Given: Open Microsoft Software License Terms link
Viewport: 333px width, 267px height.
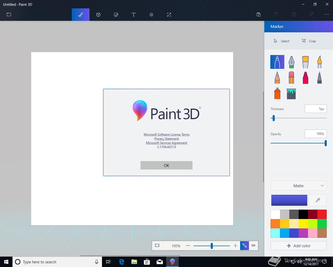Looking at the screenshot, I should 166,135.
